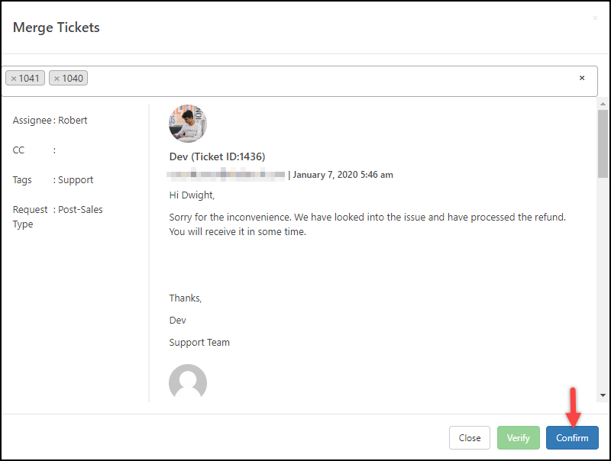Image resolution: width=611 pixels, height=461 pixels.
Task: Click the January 7, 2020 timestamp
Action: pyautogui.click(x=343, y=175)
